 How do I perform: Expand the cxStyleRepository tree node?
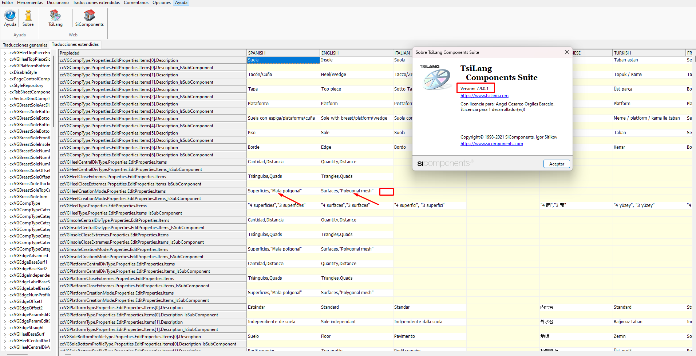click(5, 86)
